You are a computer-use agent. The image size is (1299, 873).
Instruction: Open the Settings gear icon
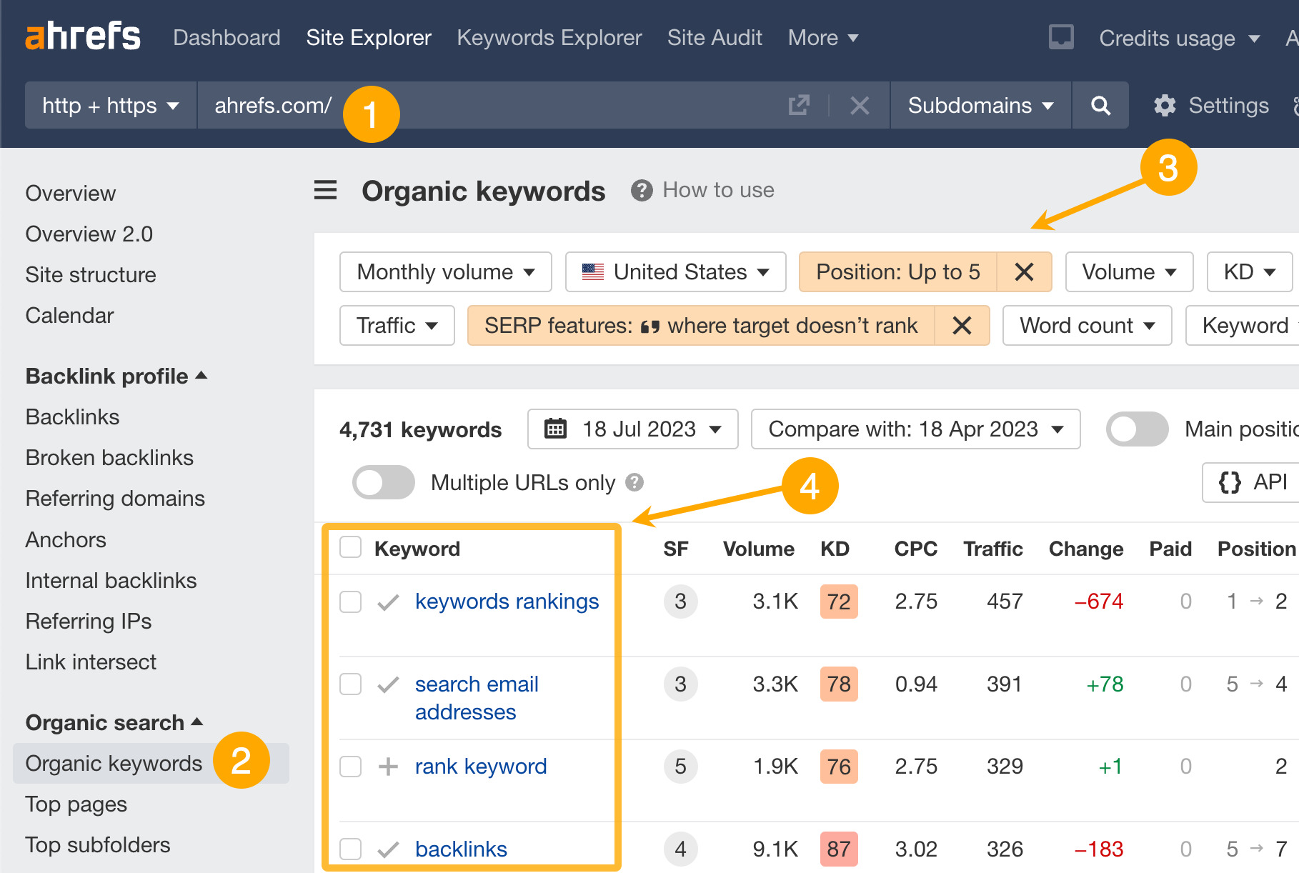coord(1165,106)
